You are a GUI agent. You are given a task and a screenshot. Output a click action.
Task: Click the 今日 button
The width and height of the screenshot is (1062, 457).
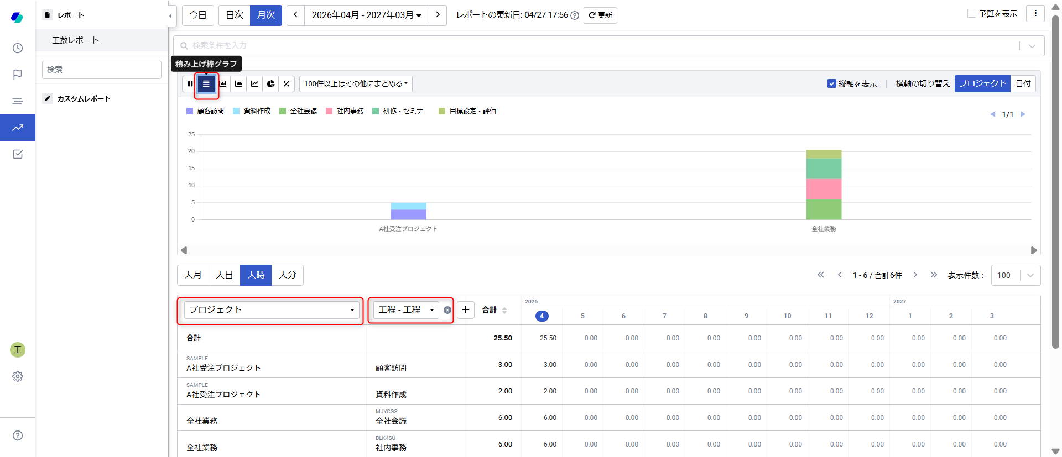tap(198, 15)
